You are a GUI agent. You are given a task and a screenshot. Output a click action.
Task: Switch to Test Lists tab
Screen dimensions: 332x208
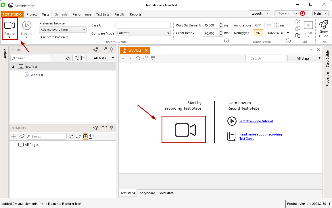coord(103,14)
